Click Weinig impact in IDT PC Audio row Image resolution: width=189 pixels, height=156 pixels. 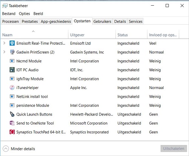pos(155,70)
